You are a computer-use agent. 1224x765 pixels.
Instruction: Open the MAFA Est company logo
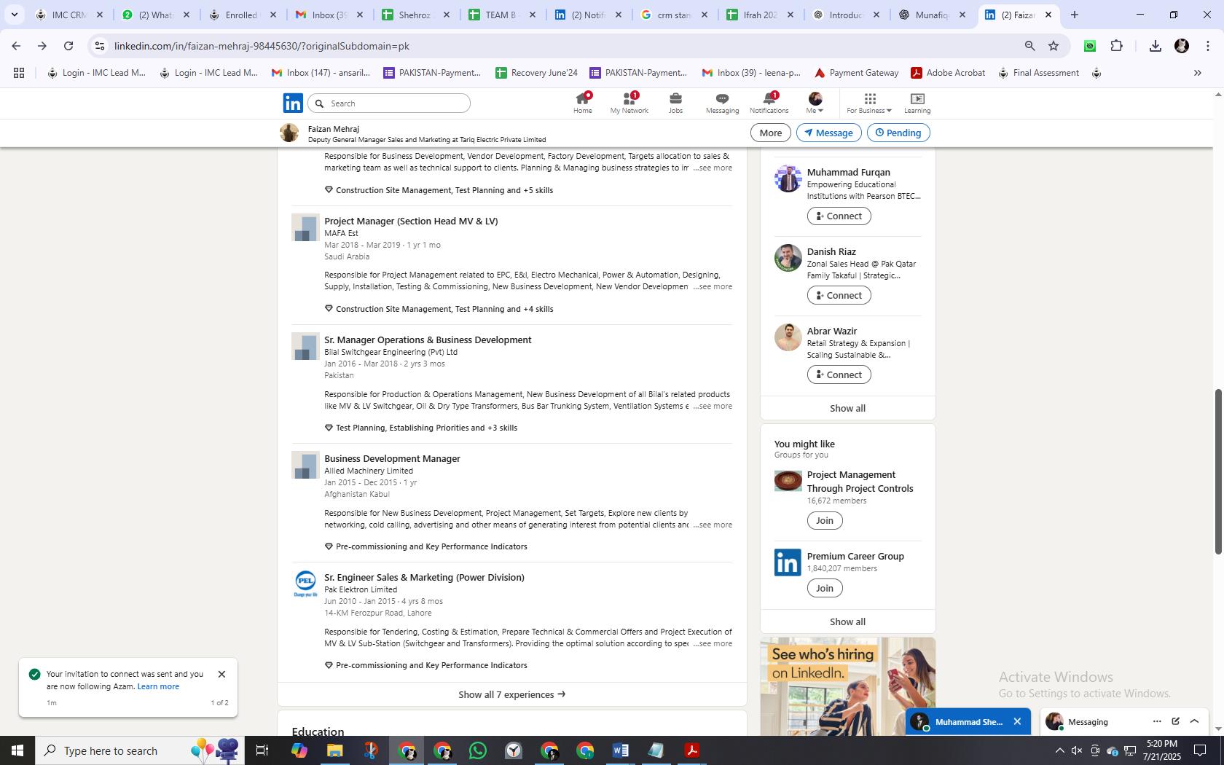click(305, 228)
